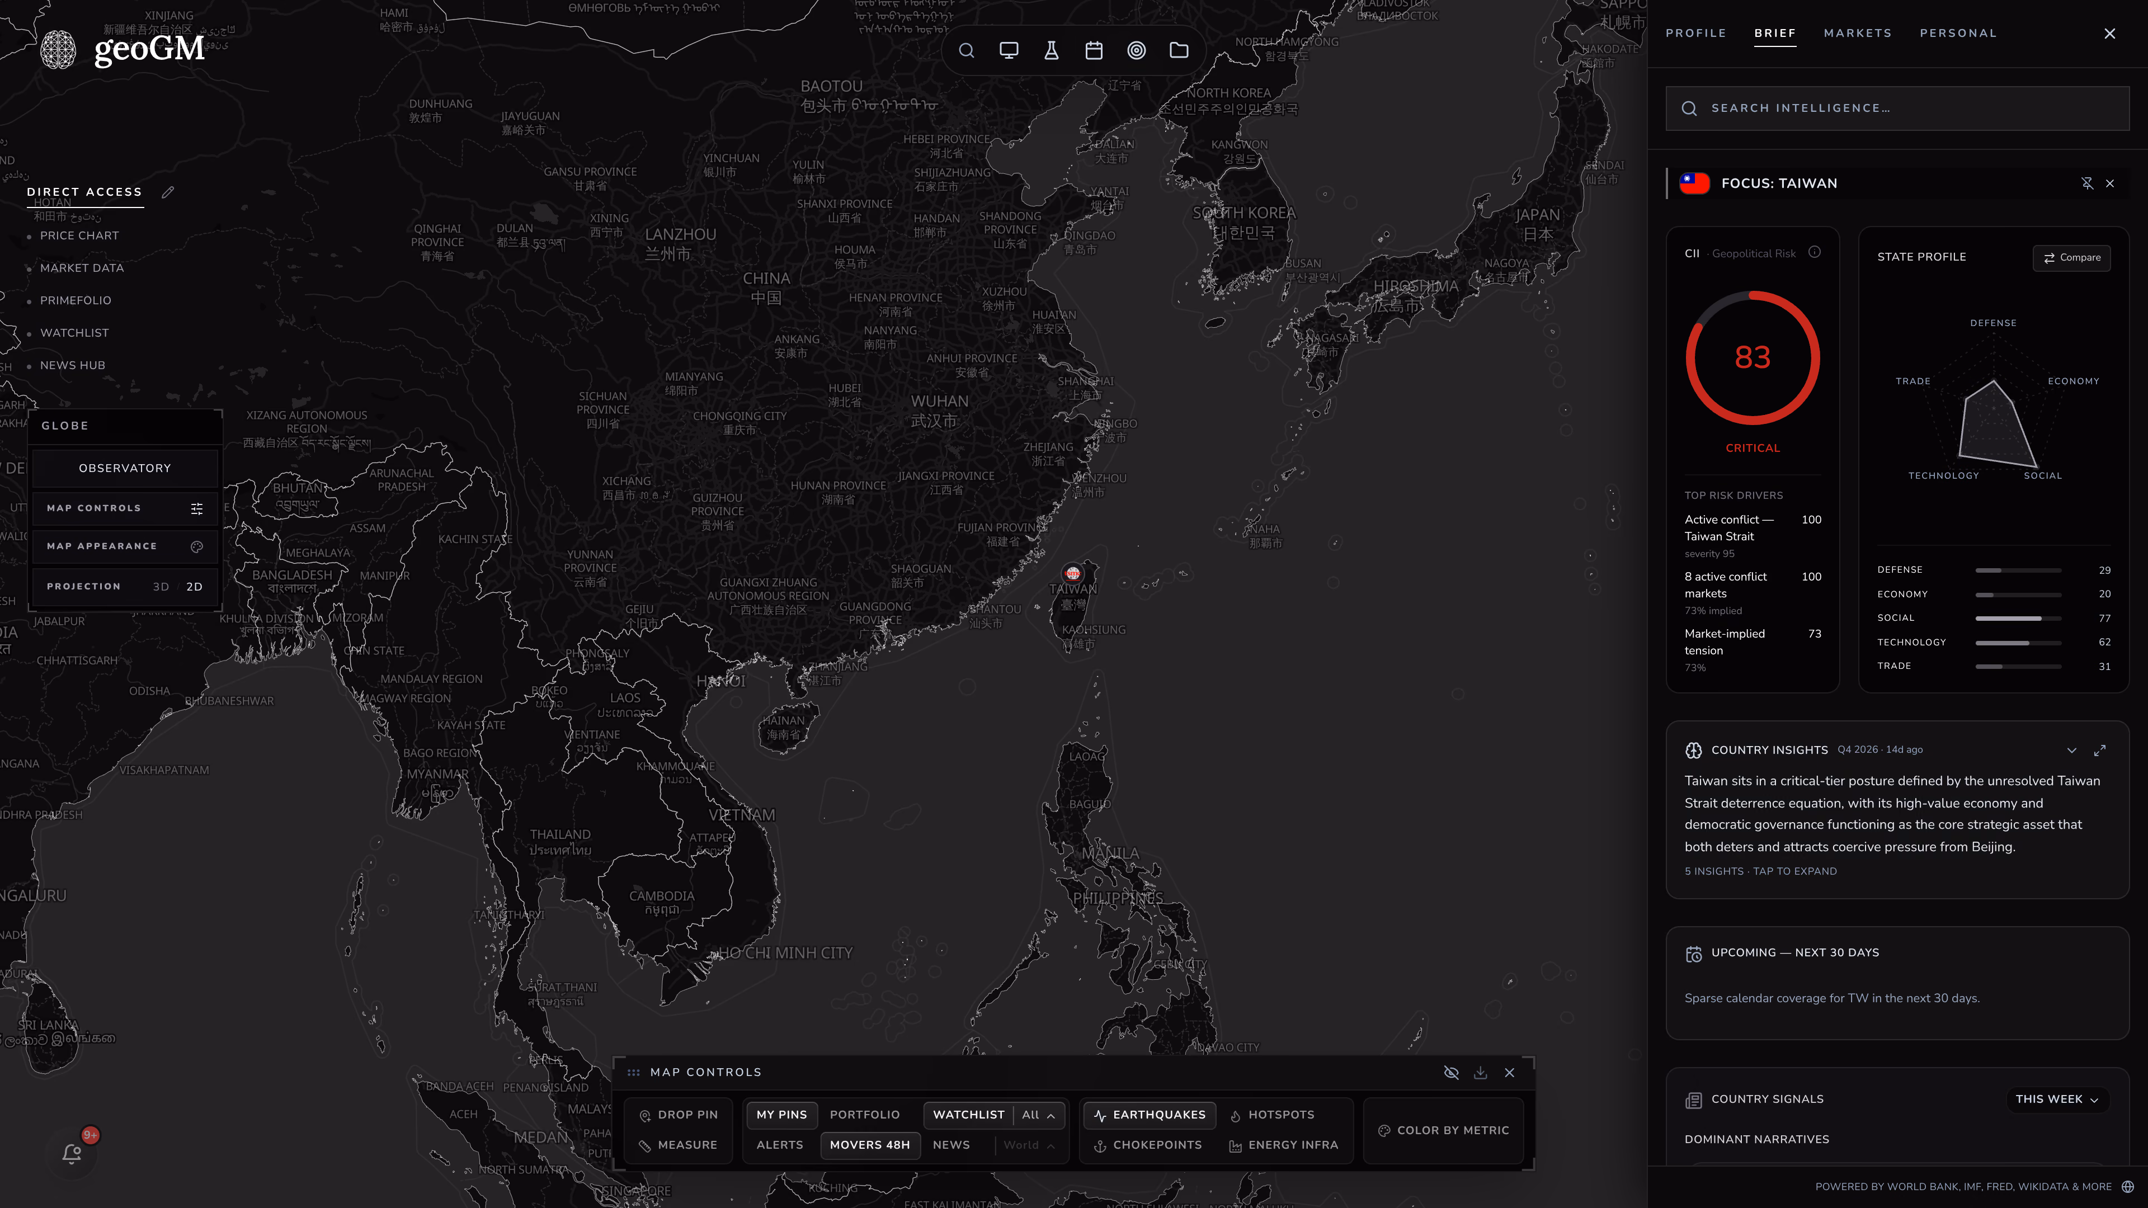Open Price Chart in Direct Access
The width and height of the screenshot is (2148, 1208).
pos(79,236)
